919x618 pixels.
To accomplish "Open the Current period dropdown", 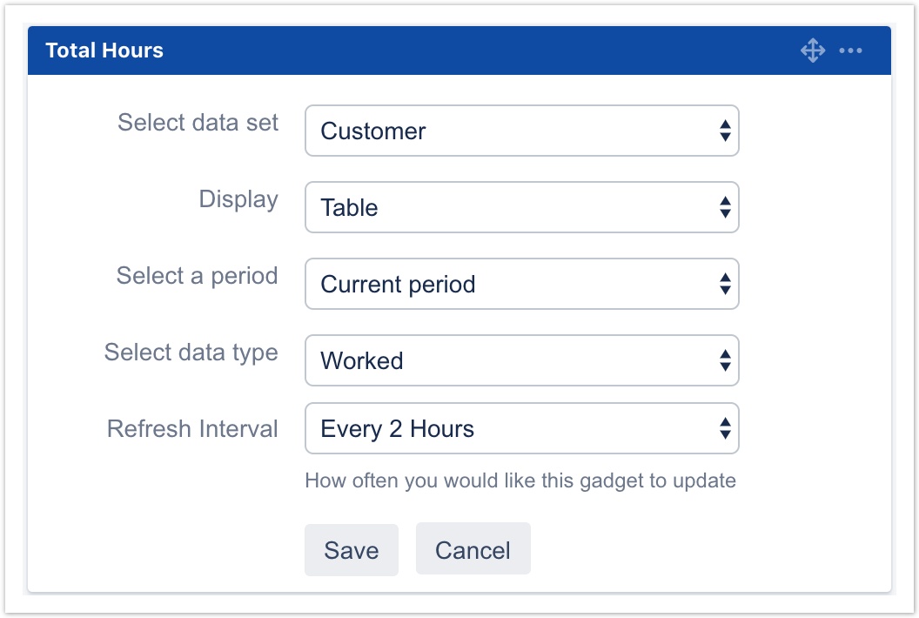I will tap(520, 285).
